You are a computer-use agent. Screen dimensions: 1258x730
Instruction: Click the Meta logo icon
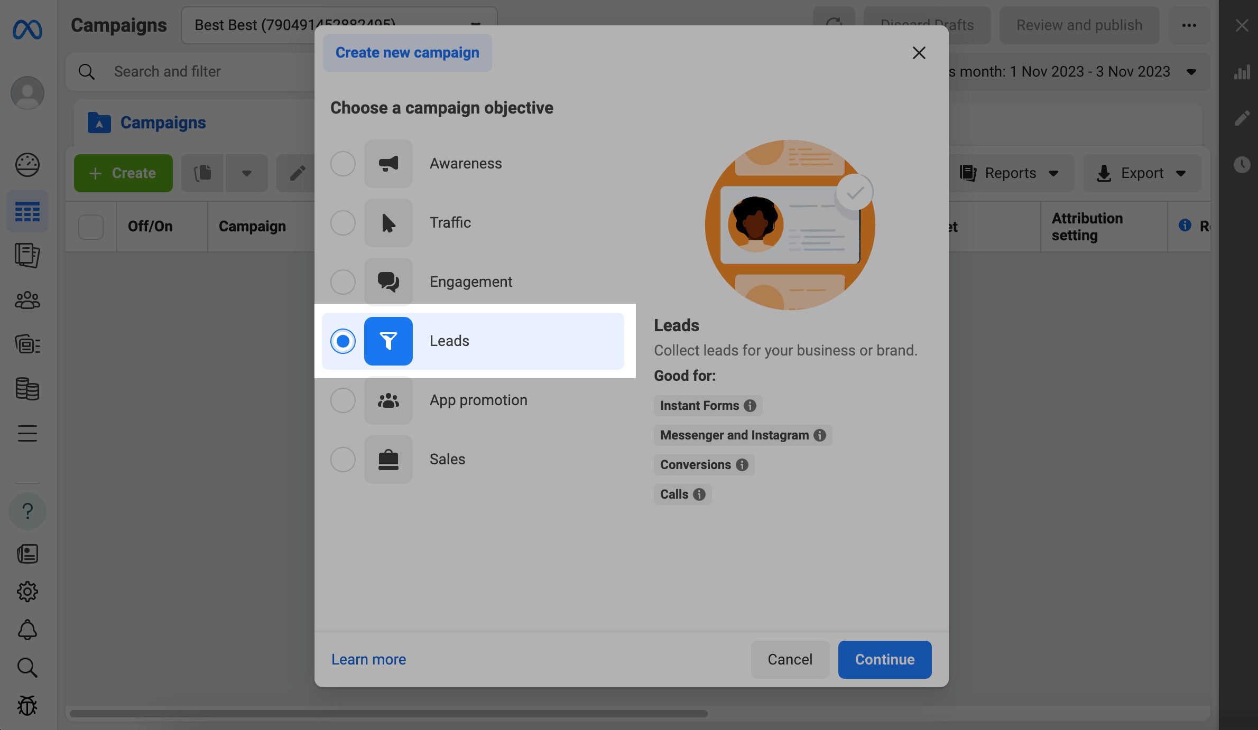tap(27, 29)
